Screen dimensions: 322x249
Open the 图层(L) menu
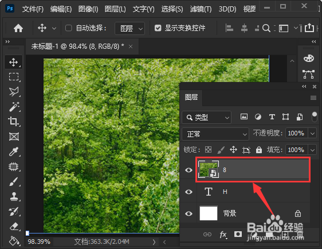[115, 9]
